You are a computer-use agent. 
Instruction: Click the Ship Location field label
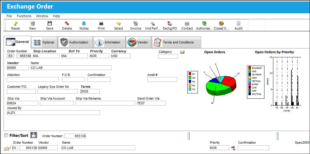coord(44,51)
